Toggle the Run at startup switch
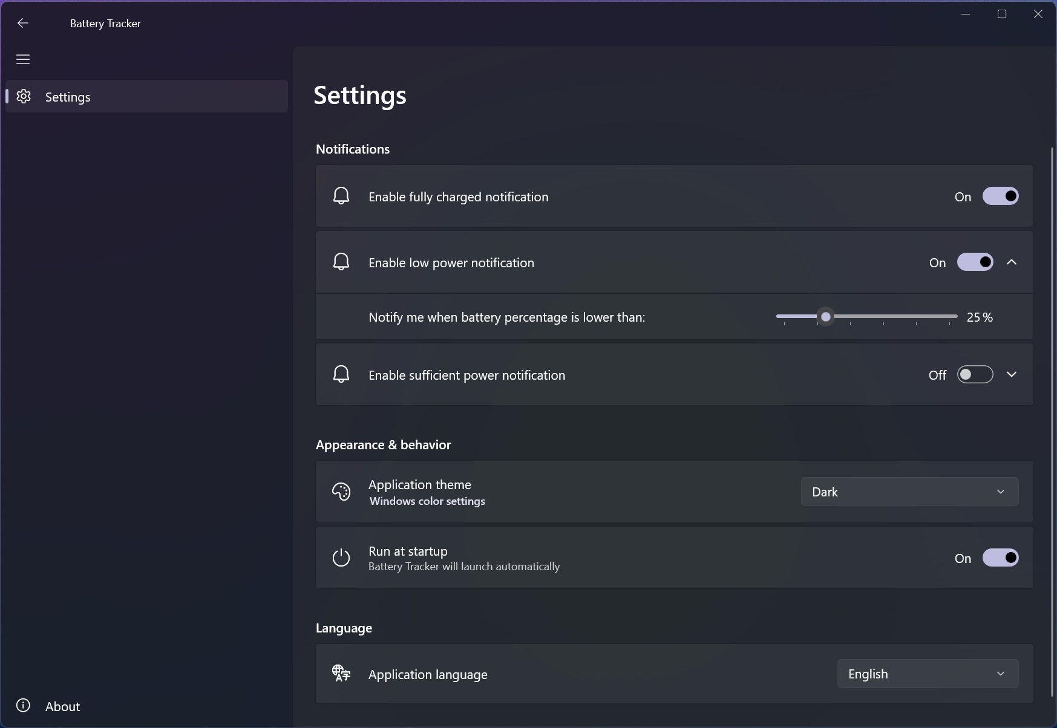Image resolution: width=1057 pixels, height=728 pixels. coord(1000,557)
